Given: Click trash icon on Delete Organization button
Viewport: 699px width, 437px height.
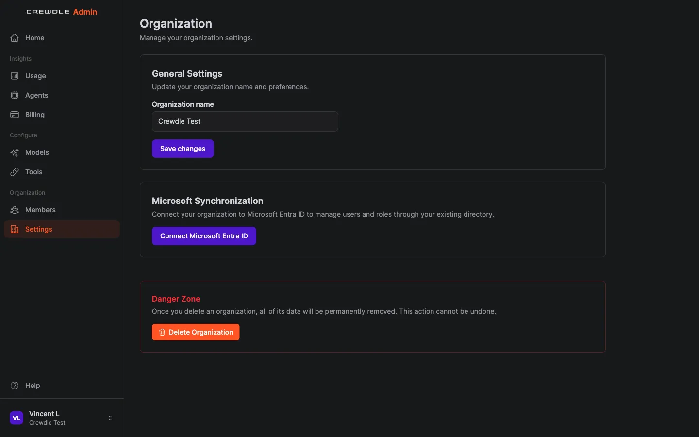Looking at the screenshot, I should 162,332.
